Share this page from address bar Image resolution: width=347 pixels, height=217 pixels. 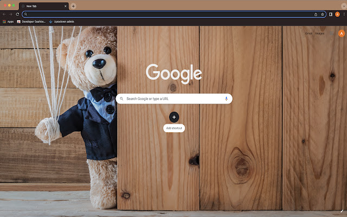(316, 15)
